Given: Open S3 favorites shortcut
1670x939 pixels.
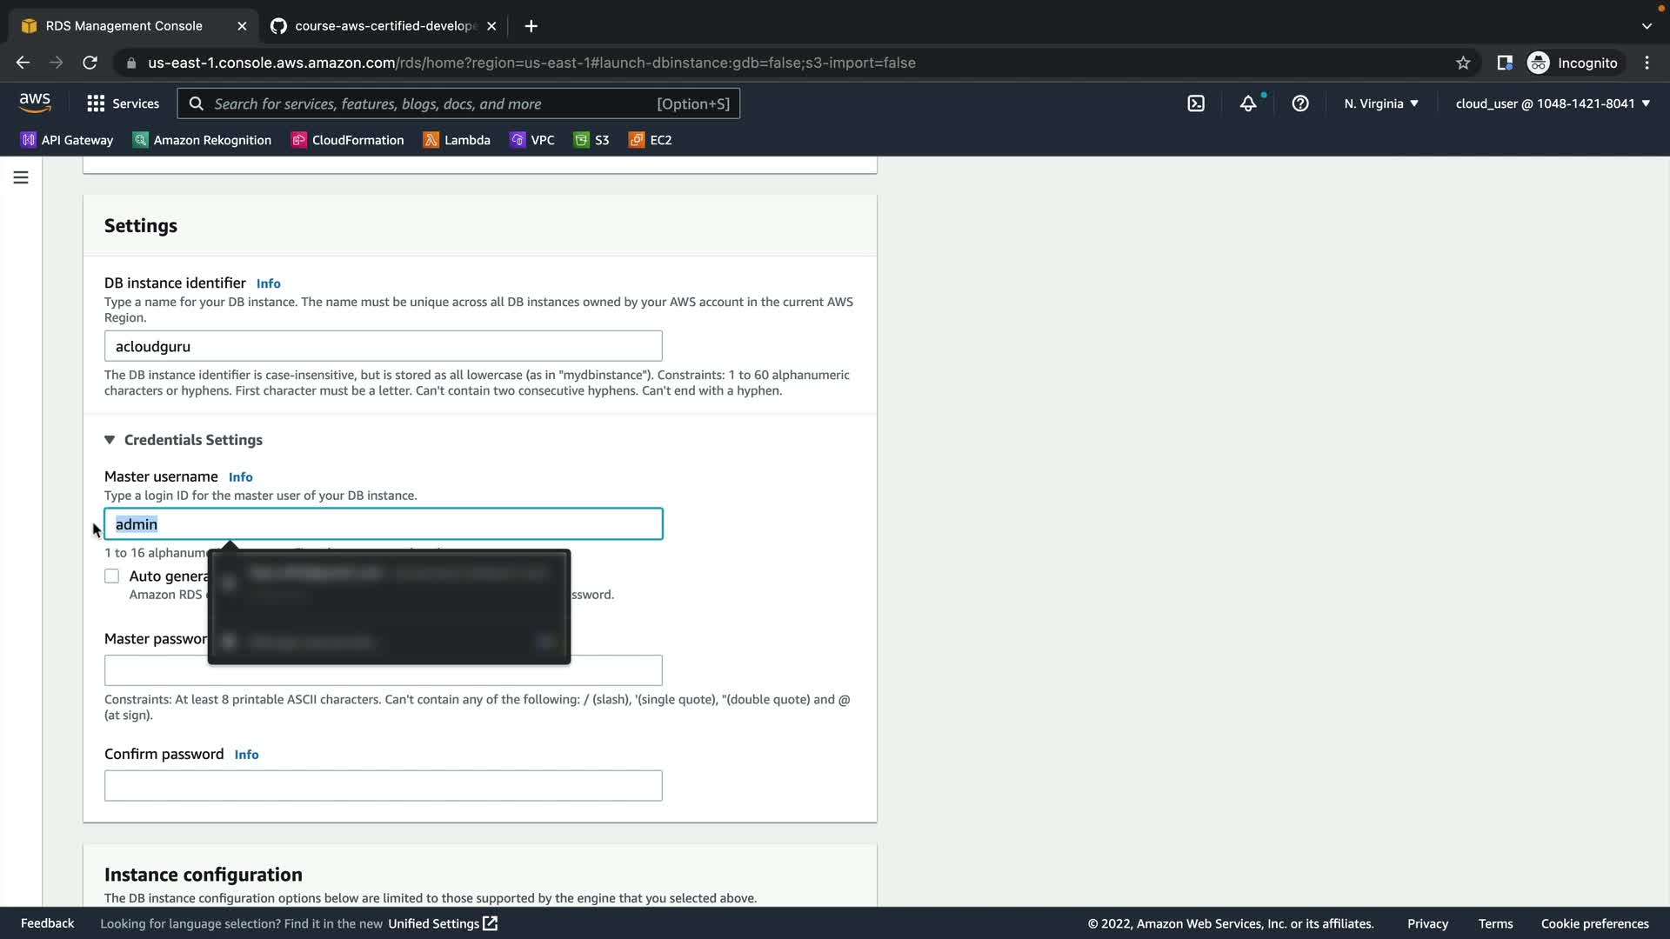Looking at the screenshot, I should point(591,140).
